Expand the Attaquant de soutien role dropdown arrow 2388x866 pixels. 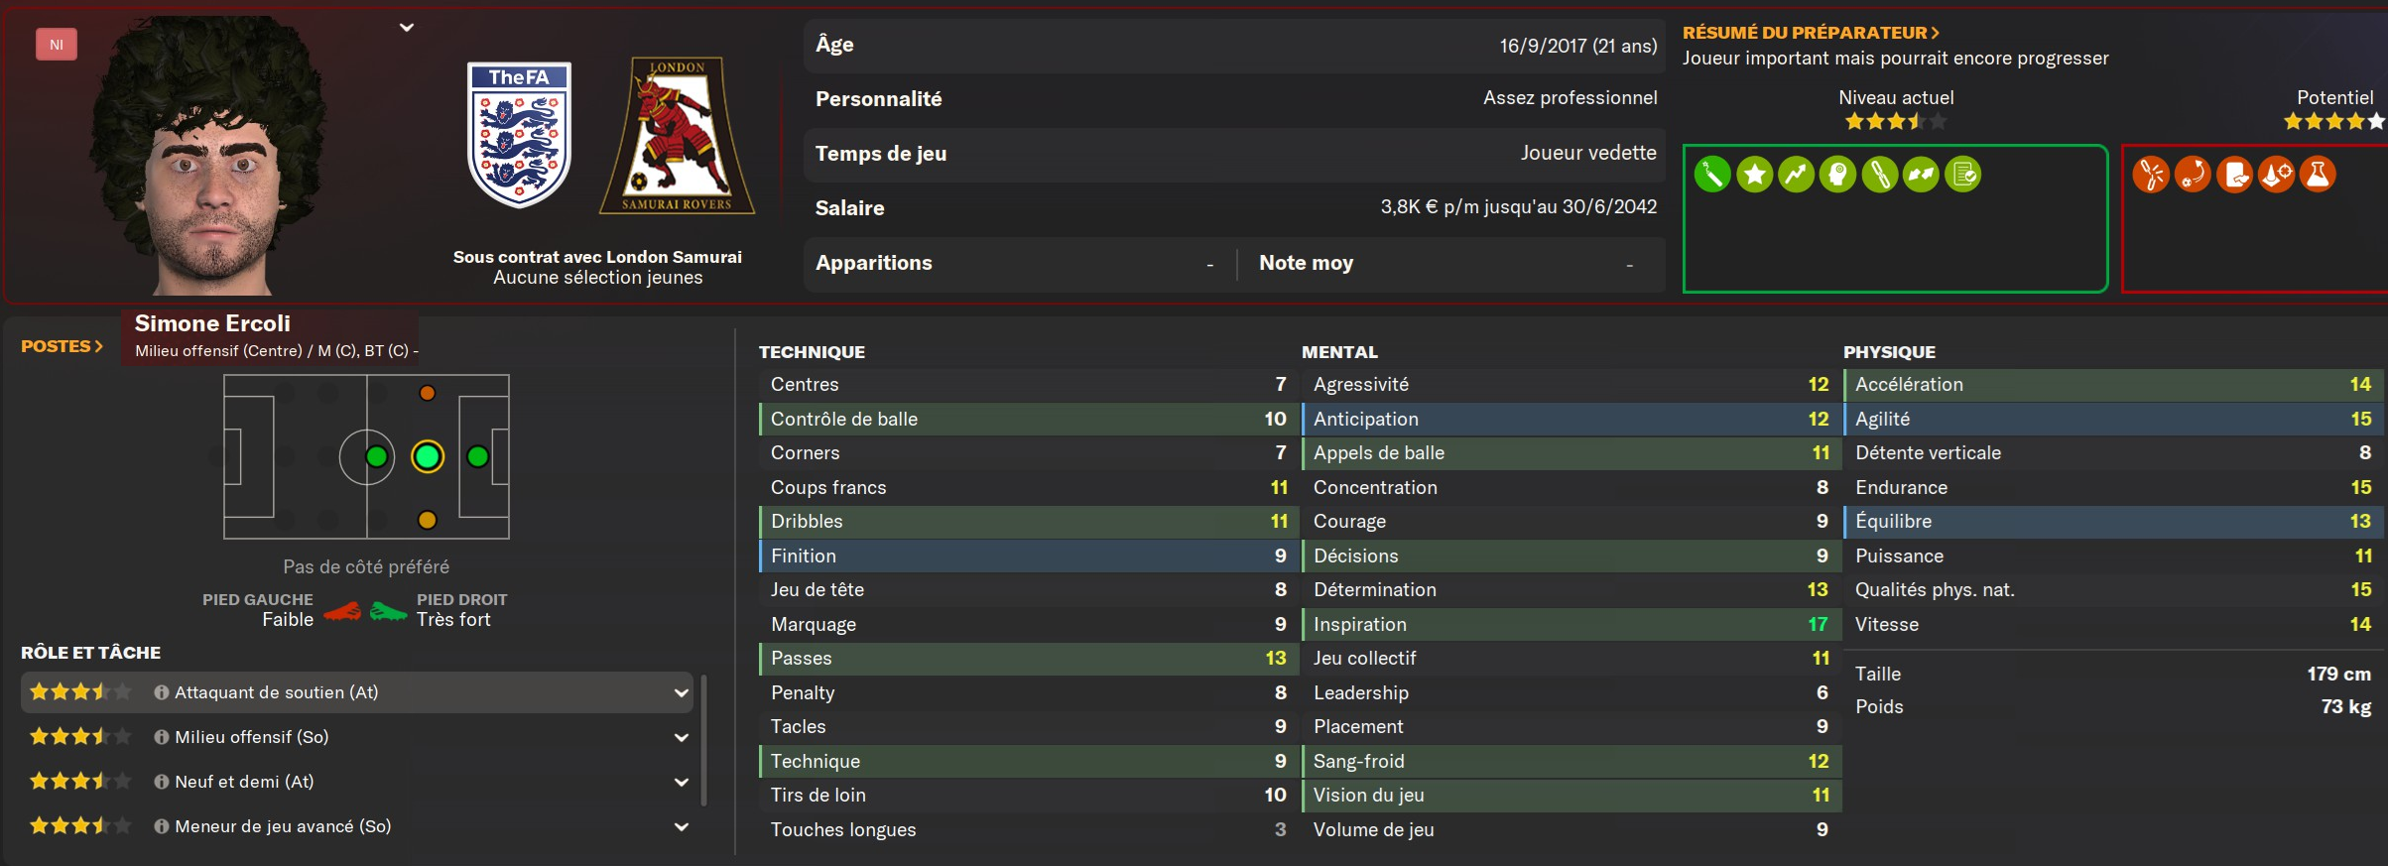click(x=682, y=692)
